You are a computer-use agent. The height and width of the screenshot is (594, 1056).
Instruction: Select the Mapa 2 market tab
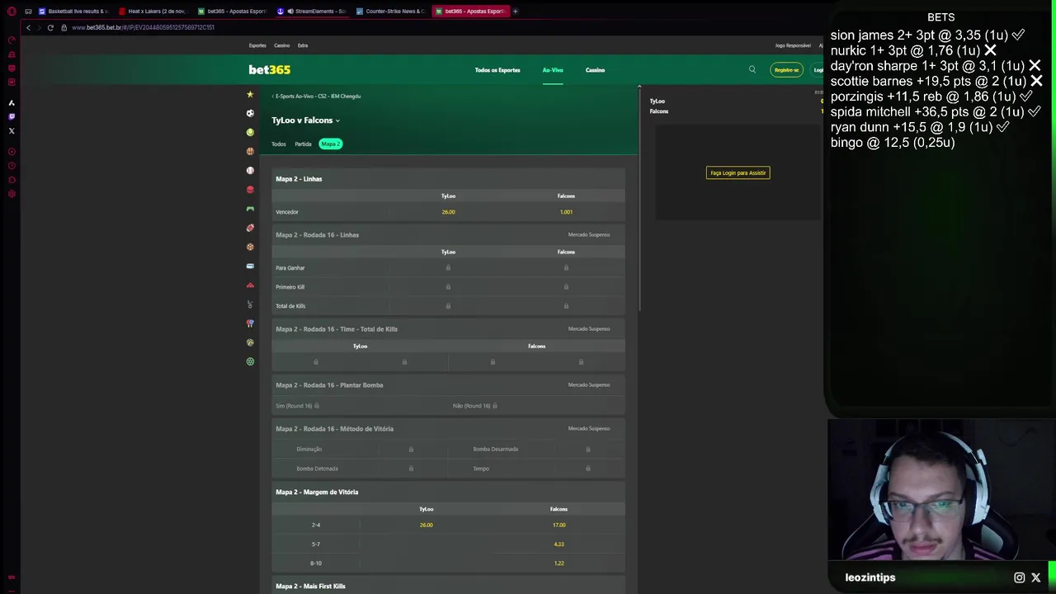pos(331,144)
